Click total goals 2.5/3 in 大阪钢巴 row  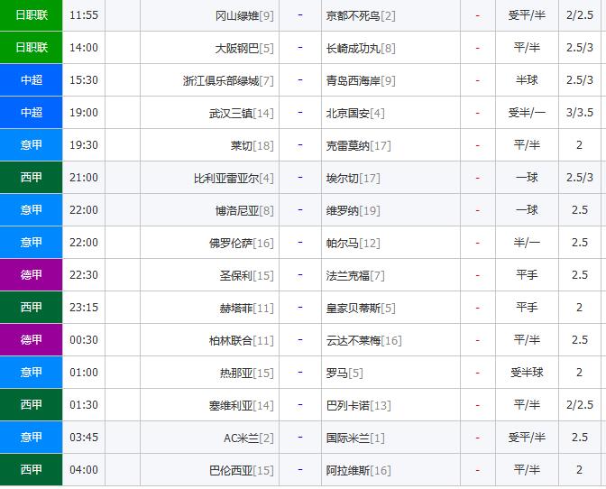580,48
